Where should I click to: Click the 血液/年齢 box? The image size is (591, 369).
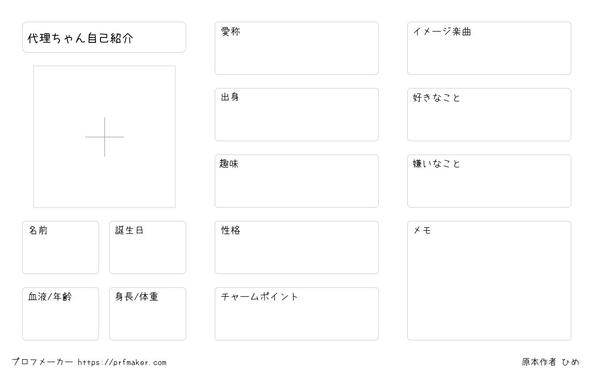(61, 314)
